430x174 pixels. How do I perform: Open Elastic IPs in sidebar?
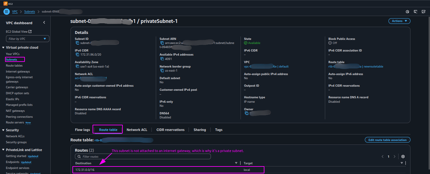[12, 99]
